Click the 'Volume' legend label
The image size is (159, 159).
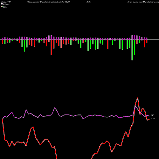point(6,4)
